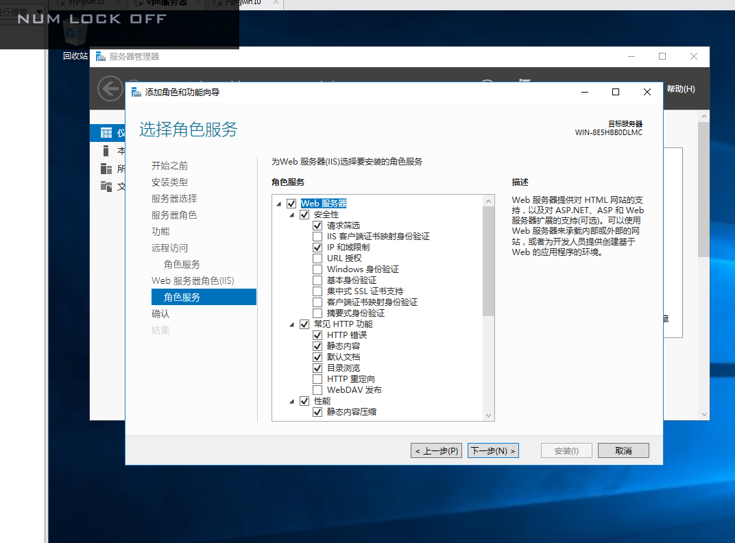Enable URL 授权 checkbox

coord(317,258)
